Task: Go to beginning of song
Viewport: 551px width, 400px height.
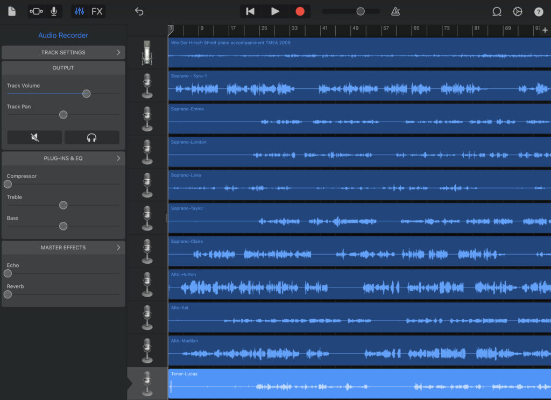Action: coord(250,11)
